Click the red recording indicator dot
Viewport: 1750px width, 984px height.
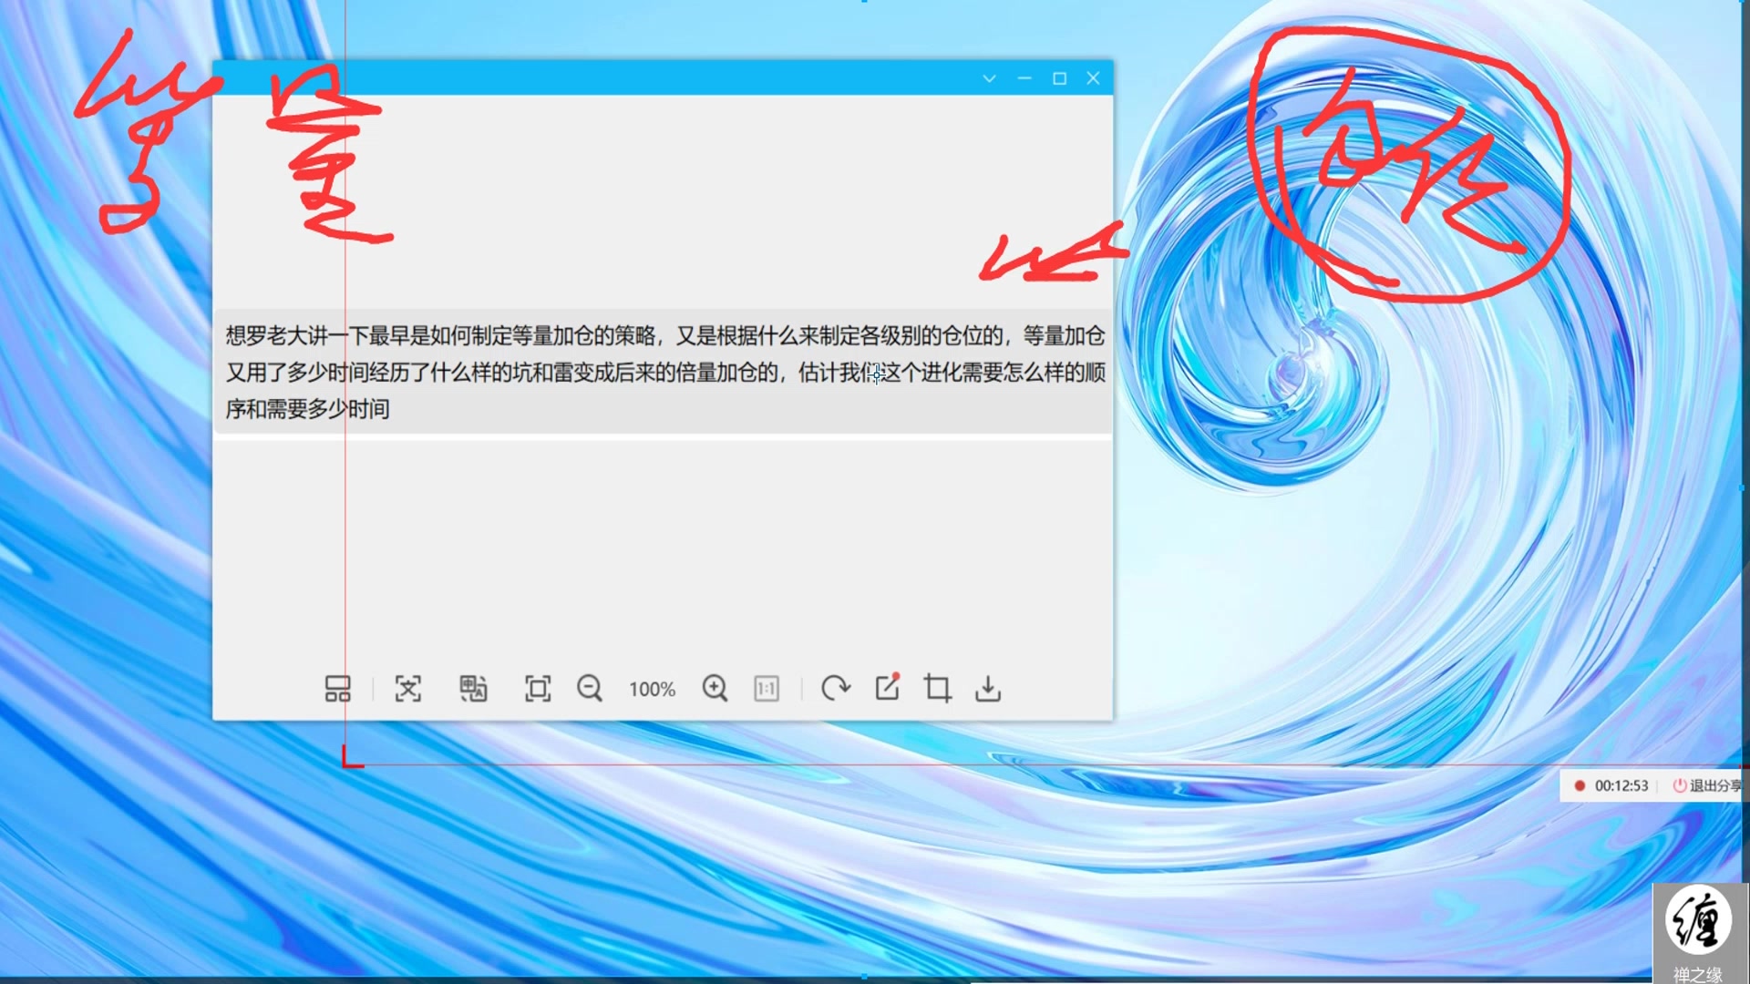coord(1580,785)
